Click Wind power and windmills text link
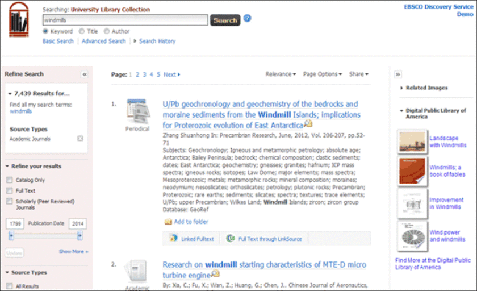477x291 pixels. pos(447,236)
